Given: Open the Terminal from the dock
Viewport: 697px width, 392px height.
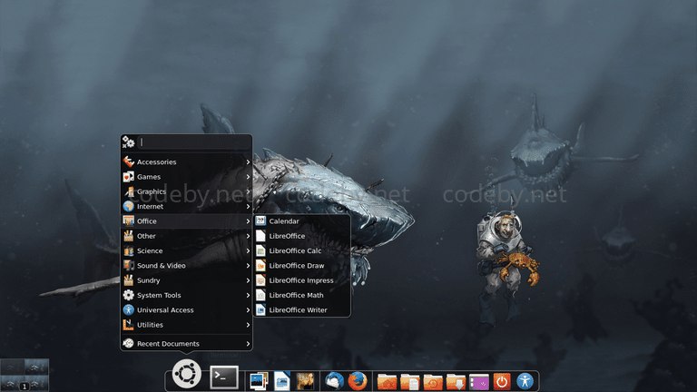Looking at the screenshot, I should [224, 377].
